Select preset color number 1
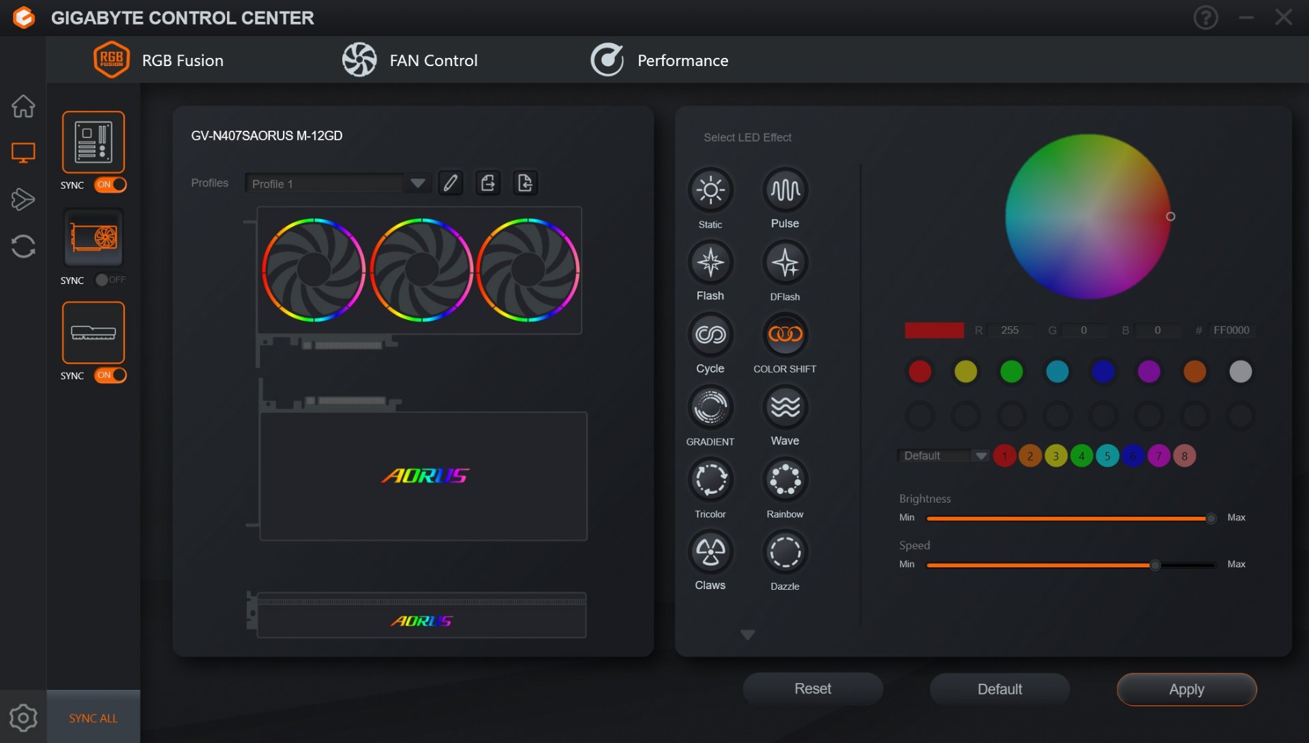The image size is (1309, 743). coord(1004,456)
